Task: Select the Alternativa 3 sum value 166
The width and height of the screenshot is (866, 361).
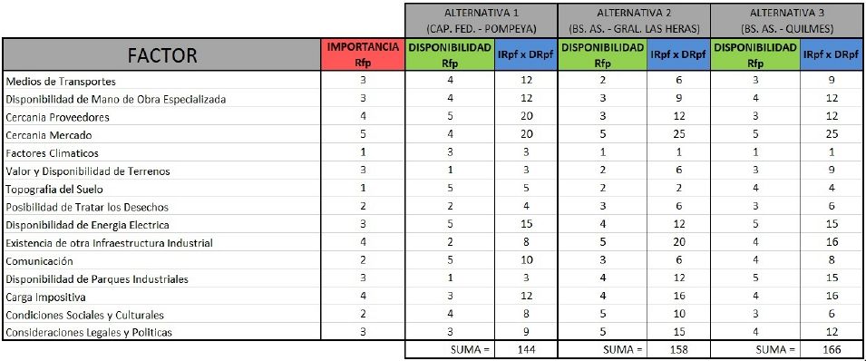Action: (x=832, y=349)
